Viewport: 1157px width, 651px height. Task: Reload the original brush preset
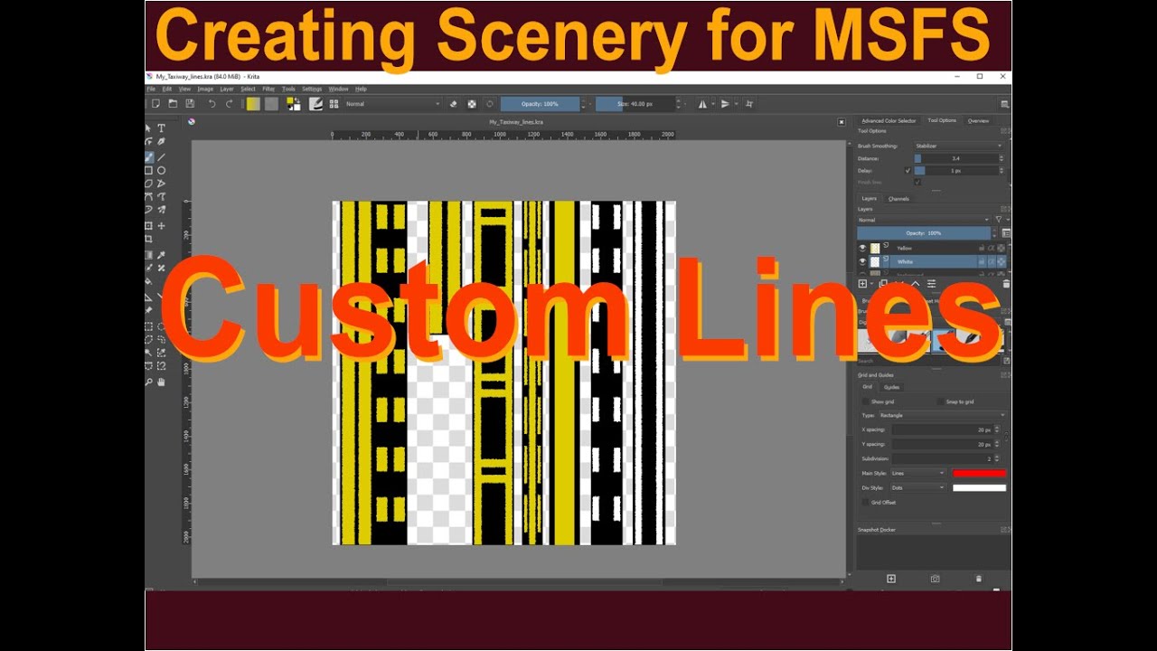[489, 104]
